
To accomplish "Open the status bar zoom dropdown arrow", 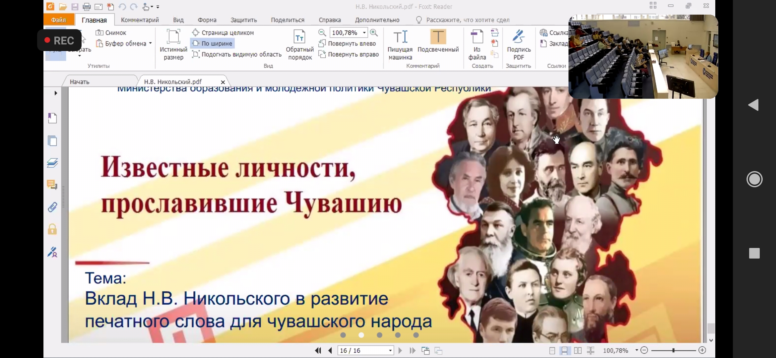I will 636,350.
